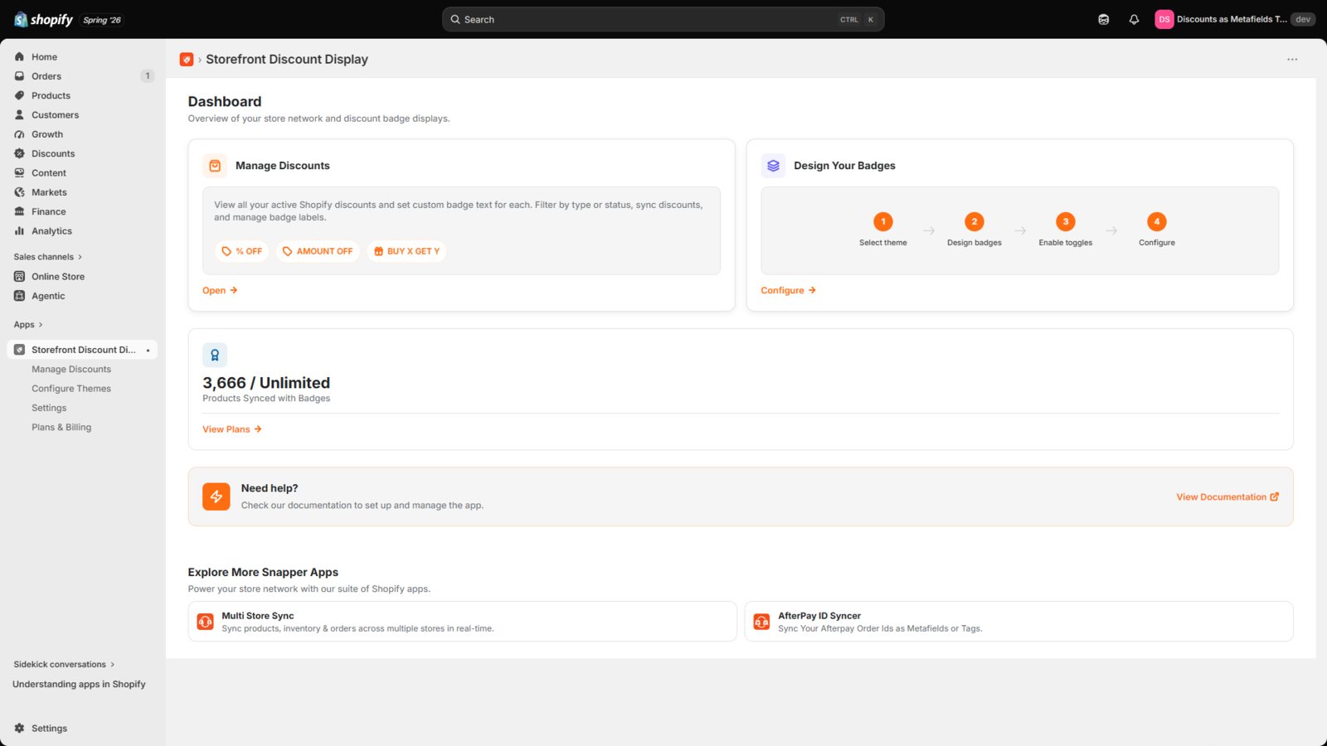Viewport: 1327px width, 746px height.
Task: Click the Growth gauge icon
Action: click(x=19, y=134)
